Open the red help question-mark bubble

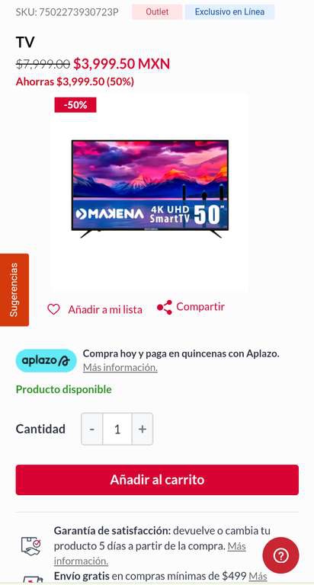280,556
